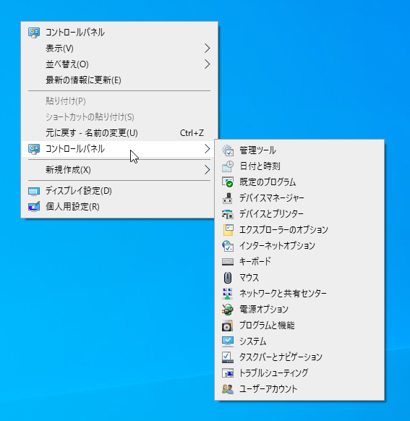The width and height of the screenshot is (410, 421).
Task: Open インターネットオプション item
Action: coord(299,246)
